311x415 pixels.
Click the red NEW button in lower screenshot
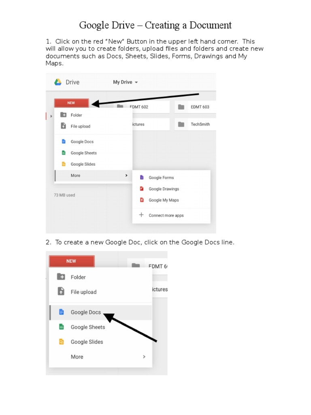72,261
